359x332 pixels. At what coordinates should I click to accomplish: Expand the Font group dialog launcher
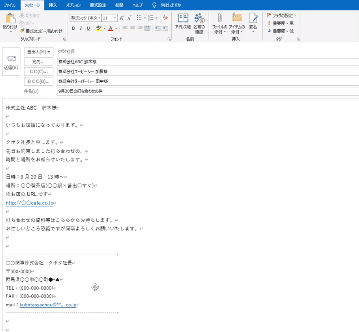coord(169,39)
